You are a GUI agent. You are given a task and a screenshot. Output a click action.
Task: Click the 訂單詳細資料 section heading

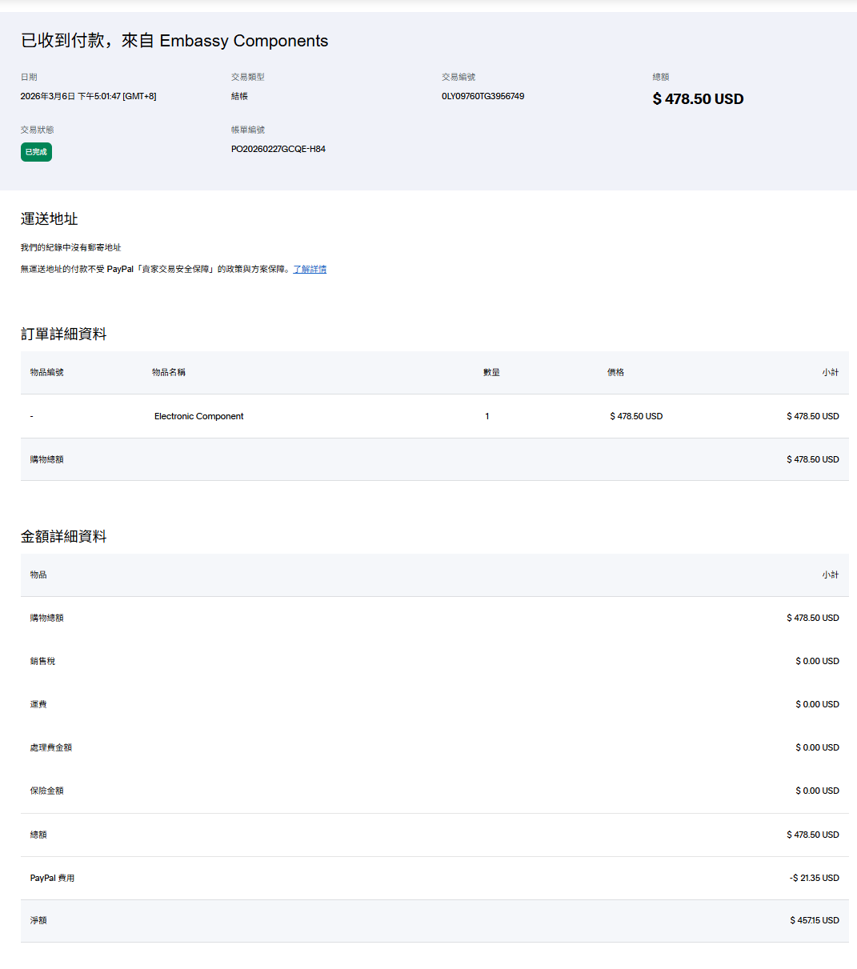tap(63, 334)
